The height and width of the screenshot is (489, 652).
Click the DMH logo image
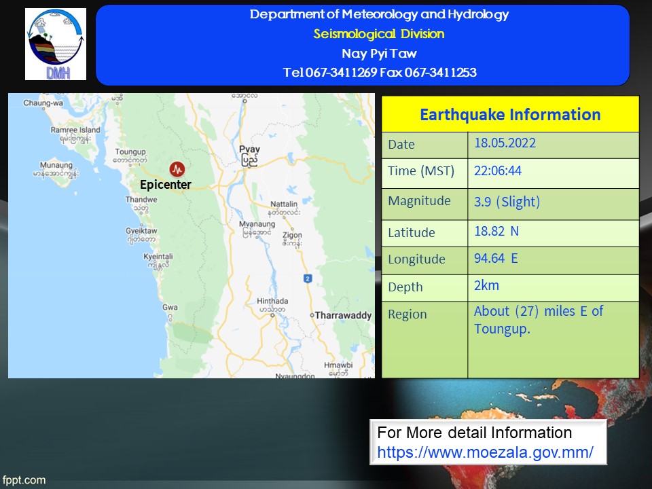[x=56, y=44]
